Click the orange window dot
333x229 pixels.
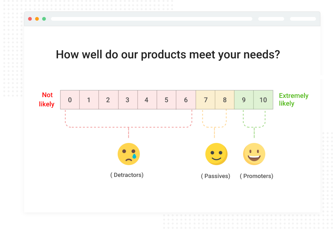pyautogui.click(x=37, y=19)
